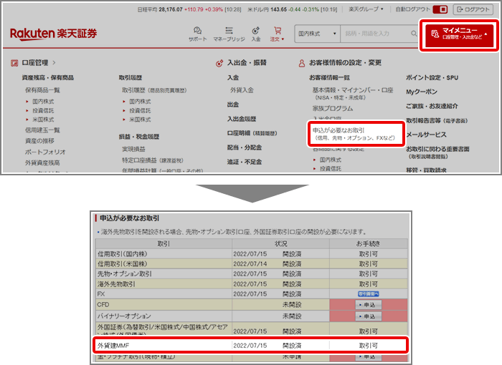This screenshot has width=502, height=365.
Task: Open 保有商品一覧 link
Action: coord(42,90)
